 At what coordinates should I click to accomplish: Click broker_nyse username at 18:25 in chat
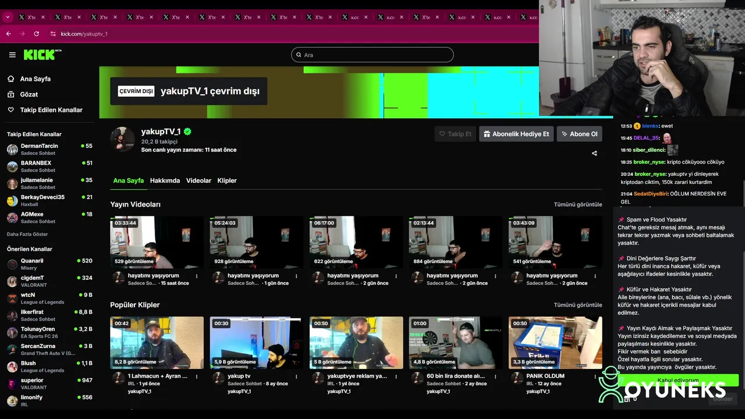tap(650, 162)
